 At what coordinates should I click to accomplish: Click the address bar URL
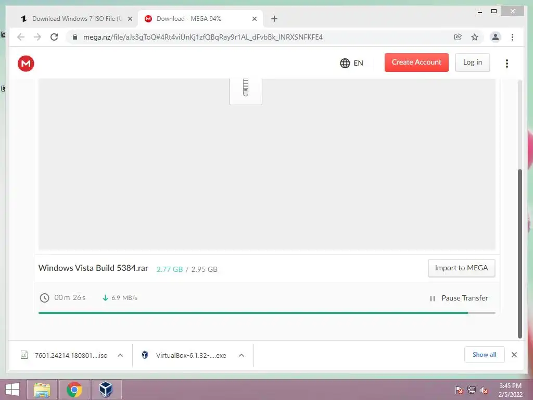pos(203,37)
